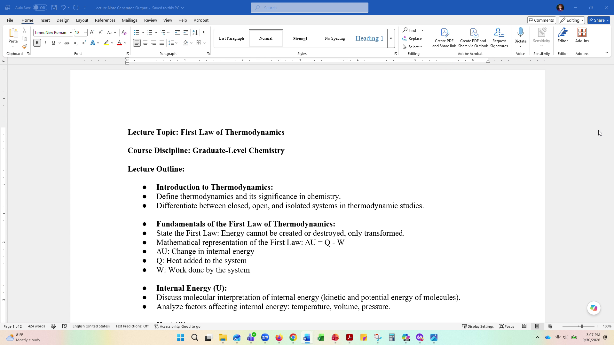Click the Cut scissors icon
This screenshot has height=345, width=614.
[x=24, y=30]
